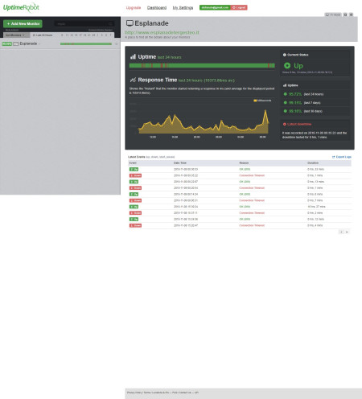The image size is (362, 399).
Task: Click Export Logs link
Action: click(342, 157)
